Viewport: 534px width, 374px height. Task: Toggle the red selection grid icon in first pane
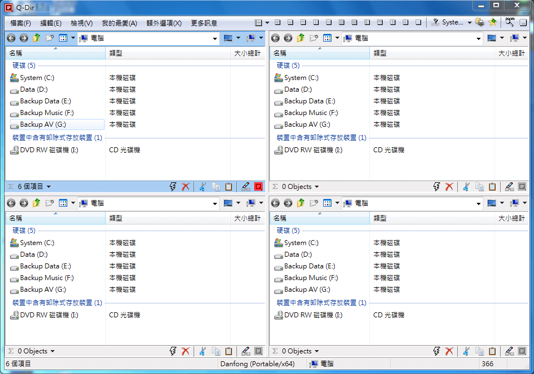(x=258, y=187)
